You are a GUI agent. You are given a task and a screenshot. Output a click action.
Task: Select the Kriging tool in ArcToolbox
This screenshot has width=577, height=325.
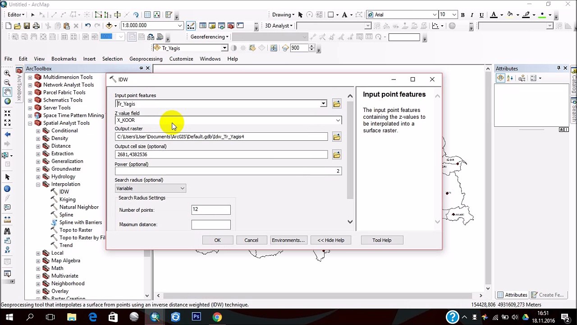[67, 200]
